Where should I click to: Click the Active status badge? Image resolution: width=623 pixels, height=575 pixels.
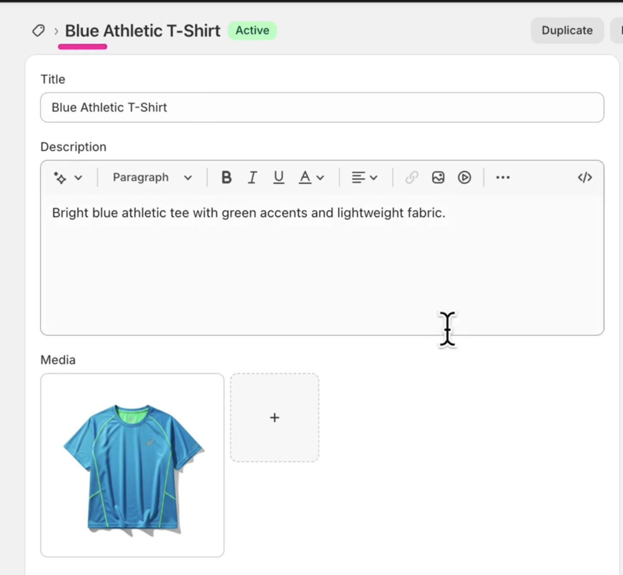click(252, 30)
